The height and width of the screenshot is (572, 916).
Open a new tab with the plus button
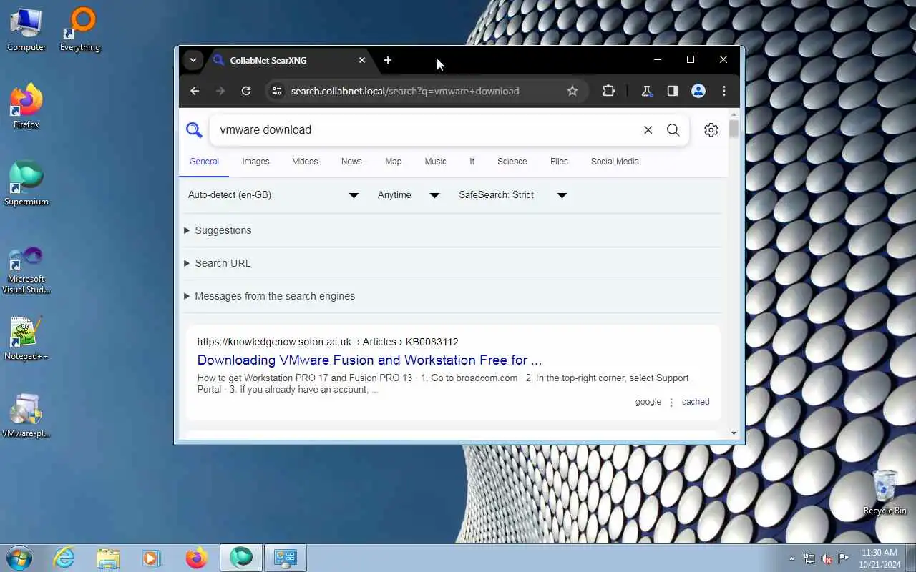tap(388, 60)
